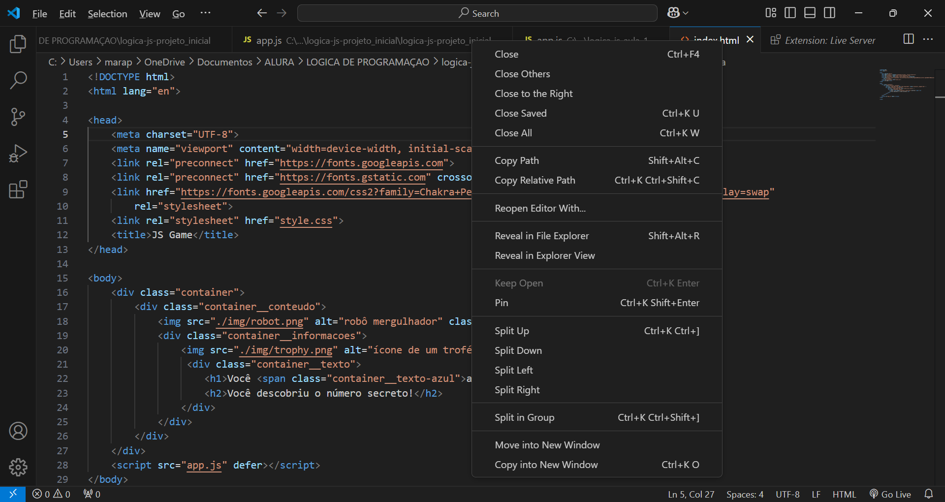The width and height of the screenshot is (945, 502).
Task: Close the index.html tab
Action: (x=750, y=39)
